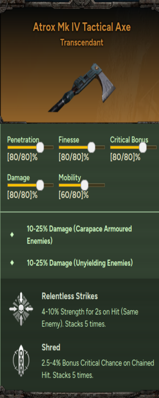The width and height of the screenshot is (159, 398).
Task: Click the Mobility slider handle
Action: (84, 185)
